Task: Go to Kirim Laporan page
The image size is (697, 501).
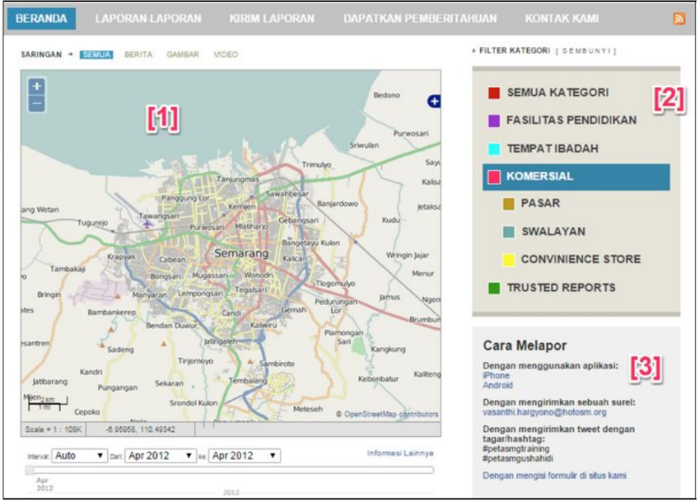Action: (x=272, y=18)
